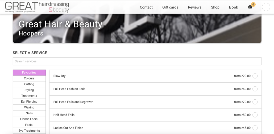Click the from £45.00 price
Image resolution: width=274 pixels, height=134 pixels.
coord(242,128)
